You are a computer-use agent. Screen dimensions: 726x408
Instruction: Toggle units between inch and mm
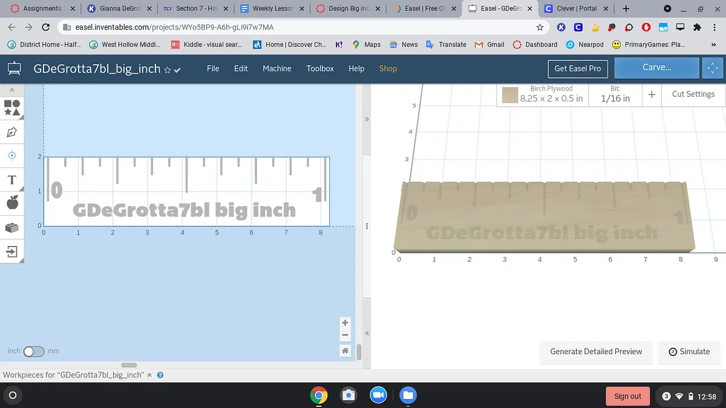pos(33,351)
